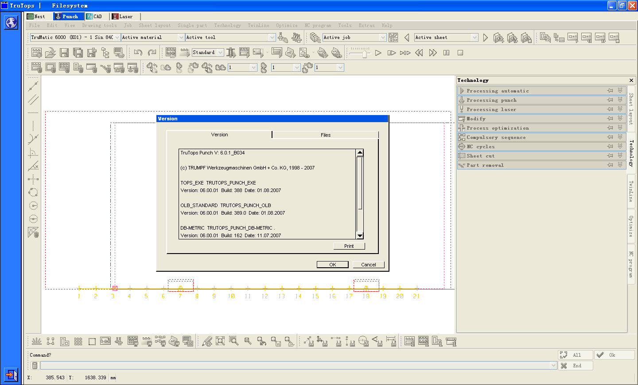Click the Ok button near command line

615,355
